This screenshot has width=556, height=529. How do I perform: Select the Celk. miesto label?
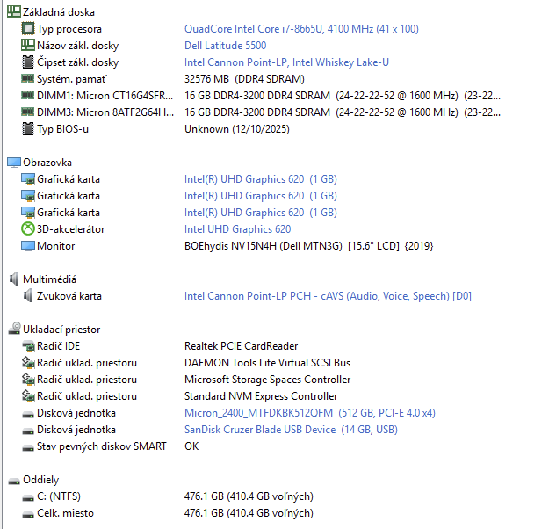pos(65,512)
